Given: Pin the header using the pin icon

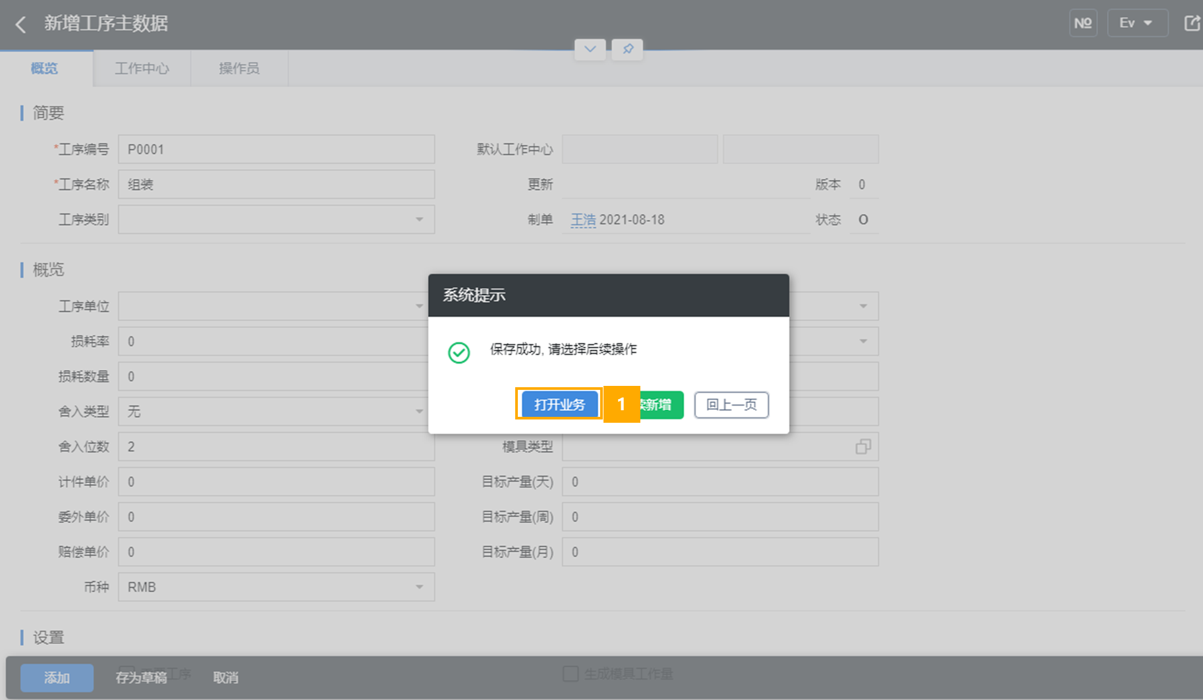Looking at the screenshot, I should click(x=628, y=49).
